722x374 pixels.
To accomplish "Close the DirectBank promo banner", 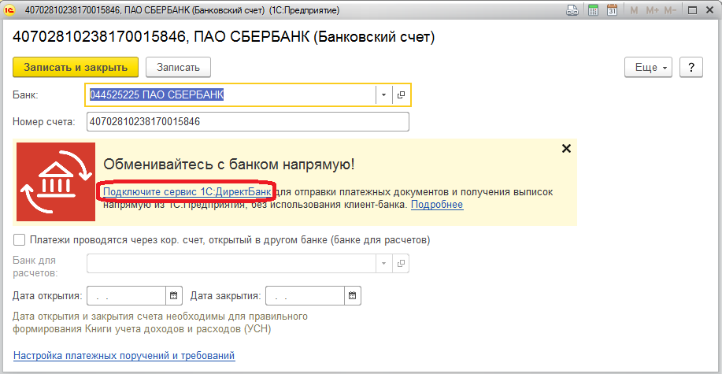I will click(x=566, y=148).
